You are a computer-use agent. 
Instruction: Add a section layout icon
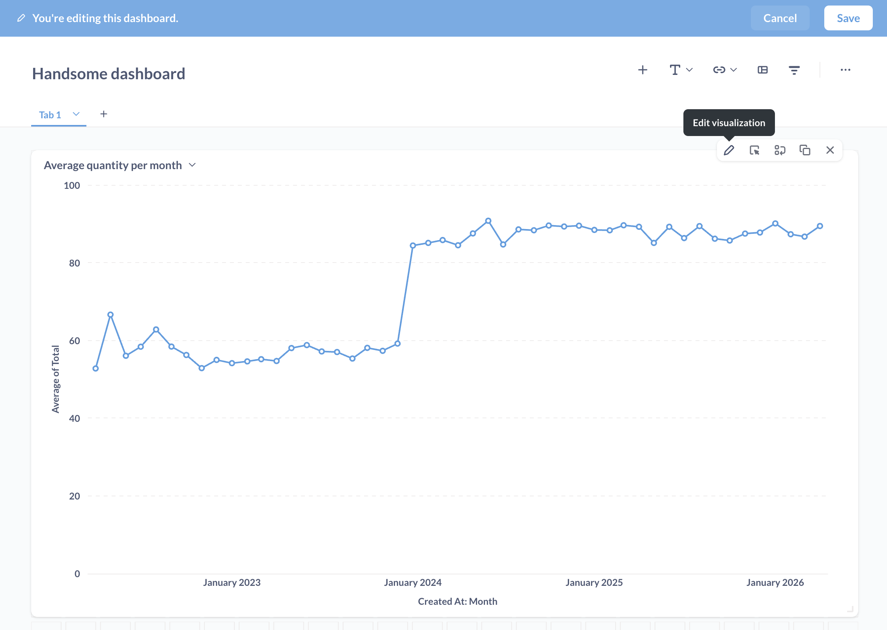point(763,70)
